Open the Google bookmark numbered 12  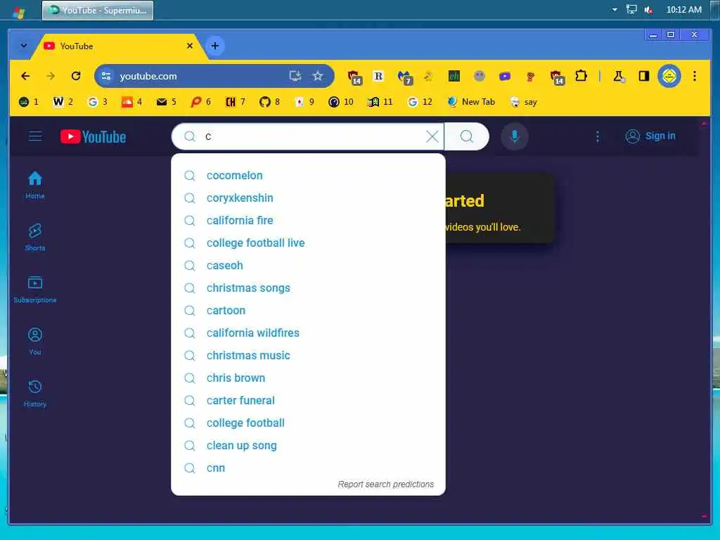[x=420, y=102]
